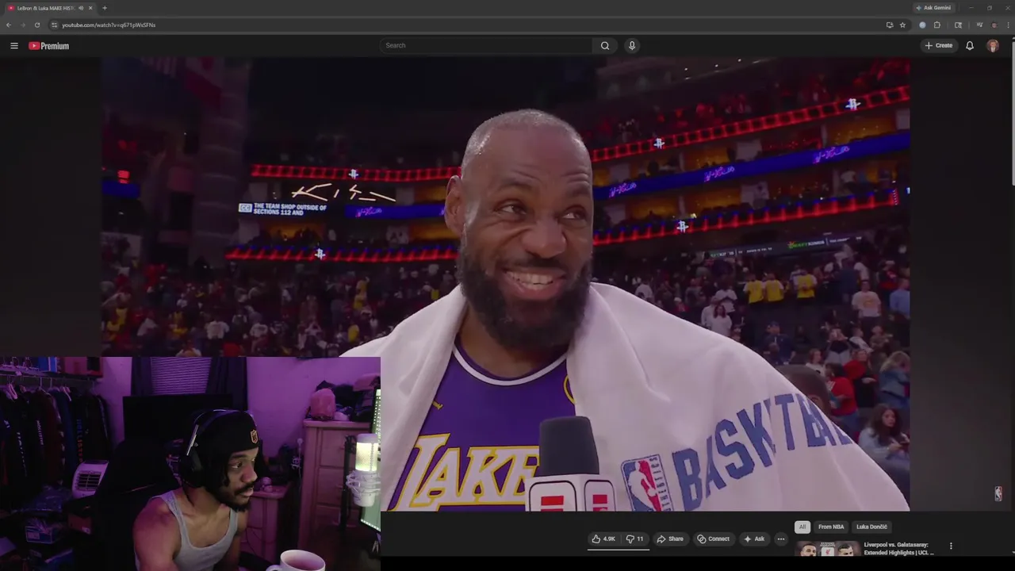Share the video
Image resolution: width=1015 pixels, height=571 pixels.
pos(670,539)
